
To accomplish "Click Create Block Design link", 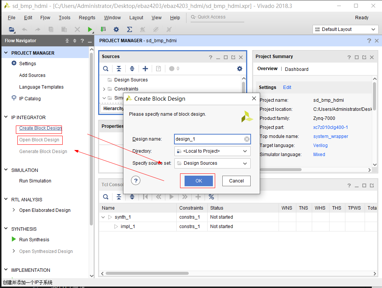I will click(40, 128).
